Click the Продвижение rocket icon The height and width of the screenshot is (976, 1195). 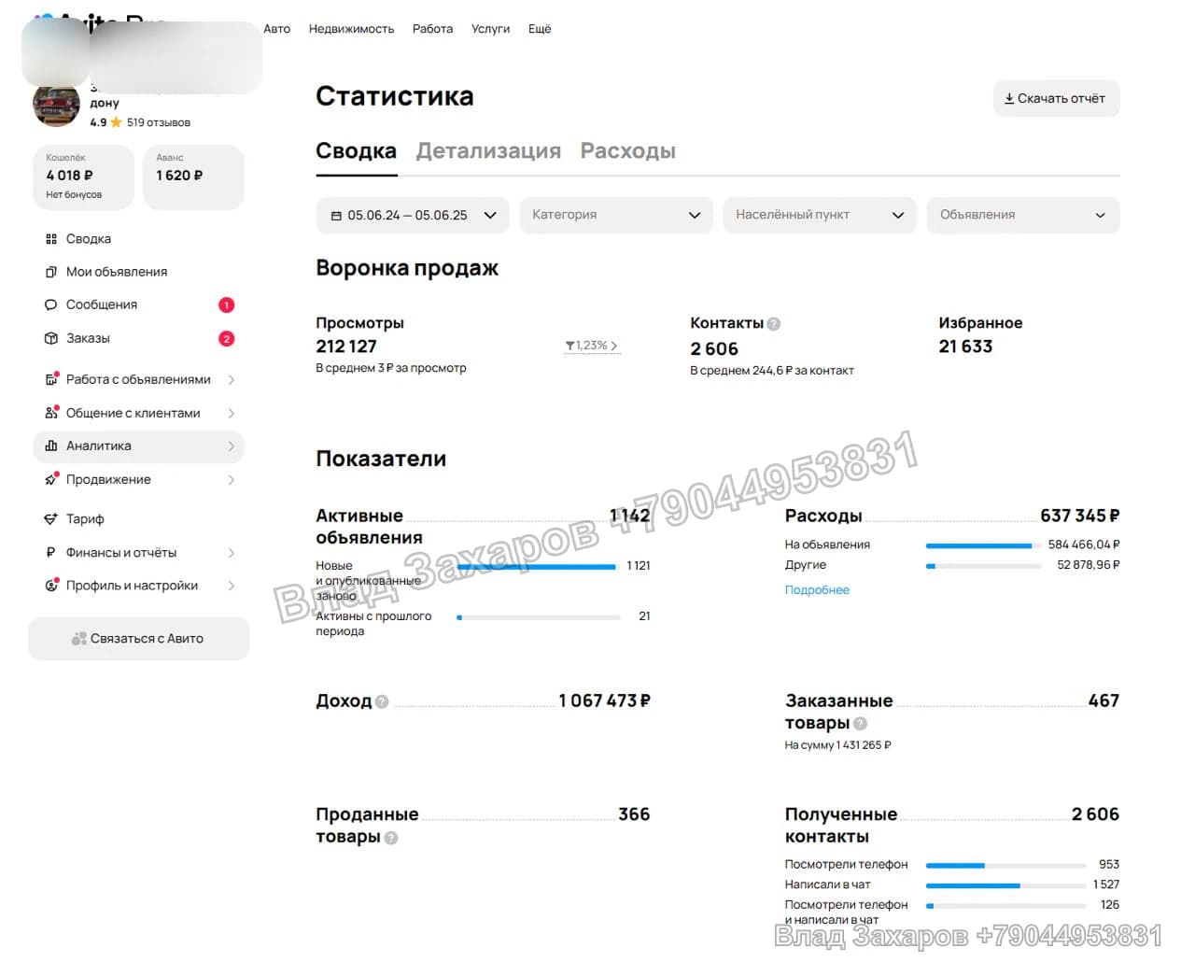coord(52,480)
